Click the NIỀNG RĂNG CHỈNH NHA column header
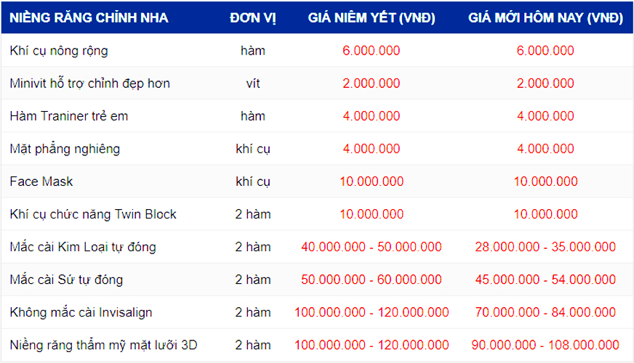Screen dimensions: 634x363 pyautogui.click(x=89, y=17)
